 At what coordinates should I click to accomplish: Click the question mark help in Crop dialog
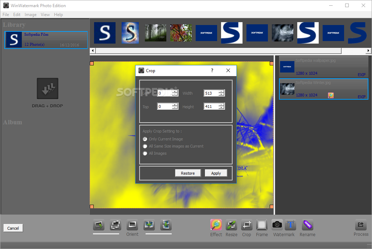(x=212, y=70)
